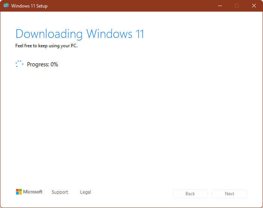Viewport: 263px width, 208px height.
Task: Click the Next button
Action: (229, 194)
